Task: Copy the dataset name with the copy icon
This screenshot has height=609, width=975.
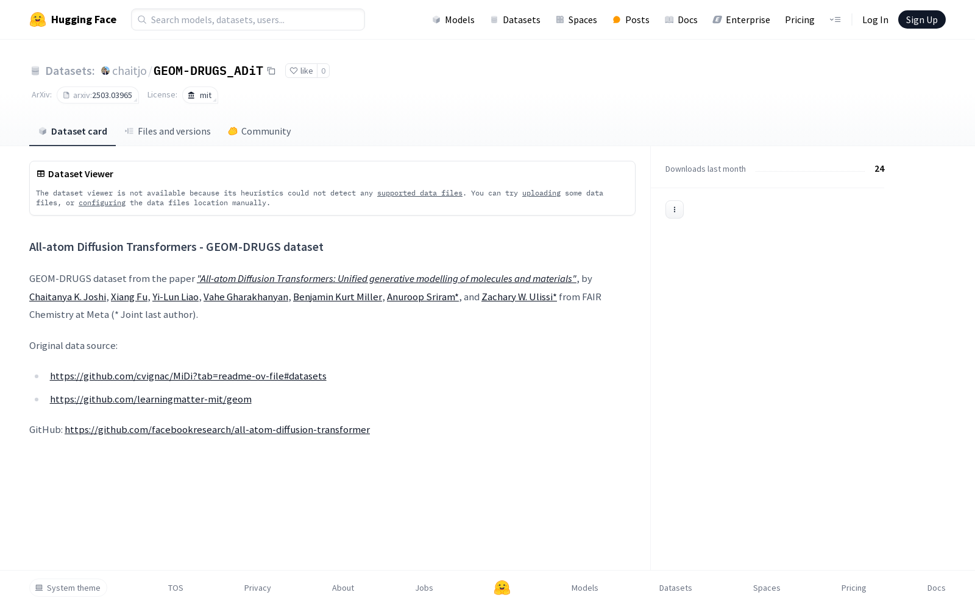Action: [x=271, y=71]
